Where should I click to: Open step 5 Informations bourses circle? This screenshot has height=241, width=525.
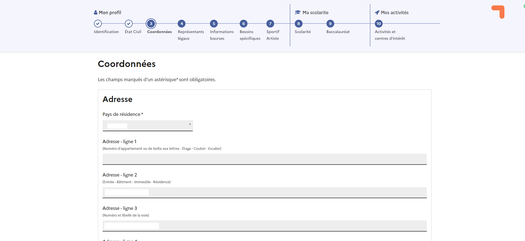pyautogui.click(x=214, y=24)
